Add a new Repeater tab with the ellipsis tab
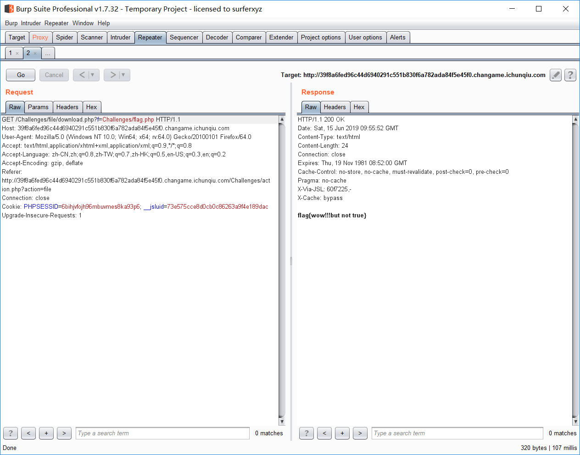 [48, 53]
